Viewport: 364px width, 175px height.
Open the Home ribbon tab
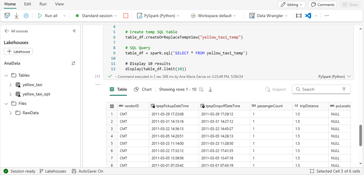[x=10, y=4]
